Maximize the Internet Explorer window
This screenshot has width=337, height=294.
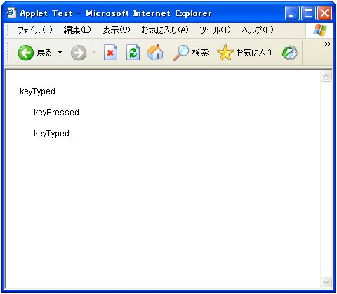pos(308,13)
